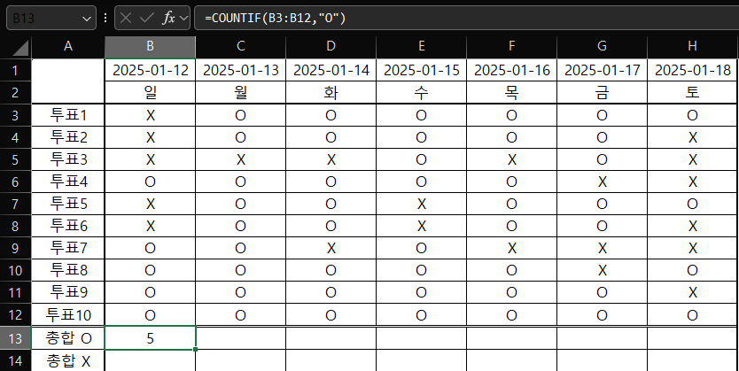Select column C header
Screen dimensions: 739x371
240,46
